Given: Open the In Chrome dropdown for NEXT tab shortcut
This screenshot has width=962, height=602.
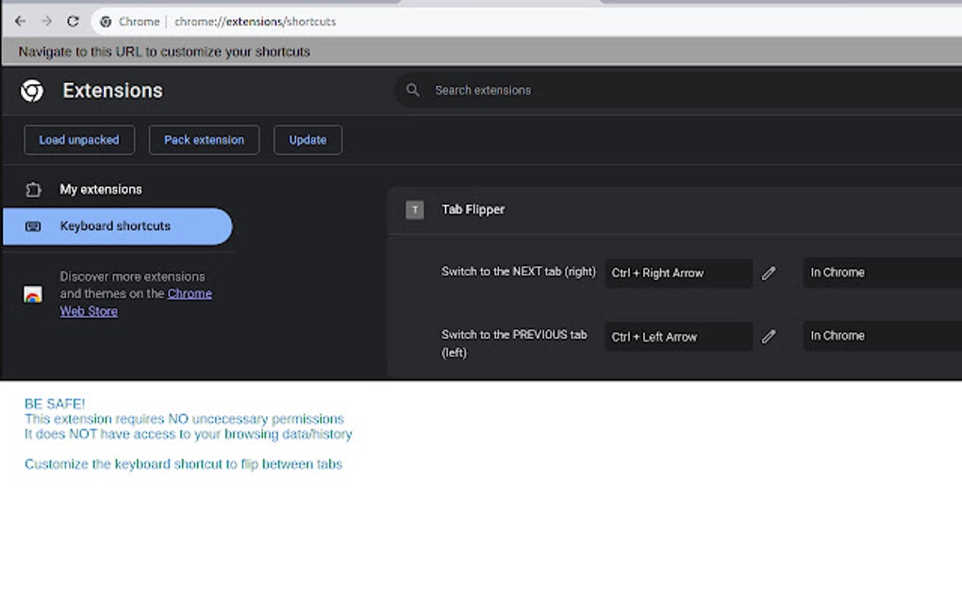Looking at the screenshot, I should tap(881, 273).
